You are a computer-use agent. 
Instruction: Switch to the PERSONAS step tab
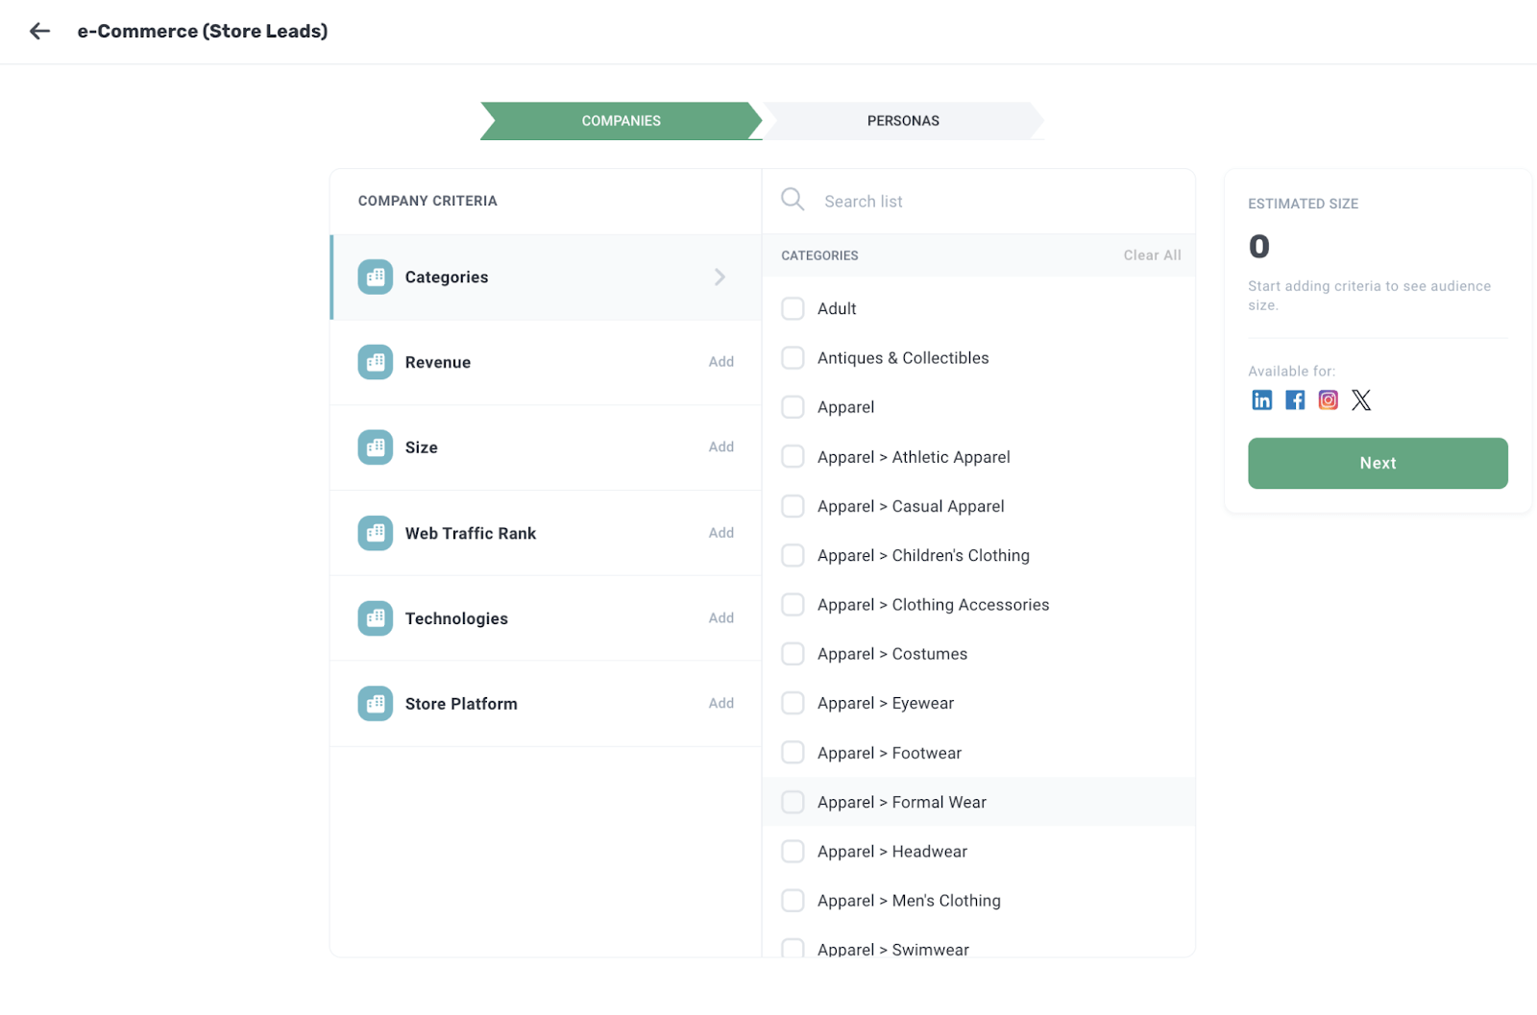point(903,121)
